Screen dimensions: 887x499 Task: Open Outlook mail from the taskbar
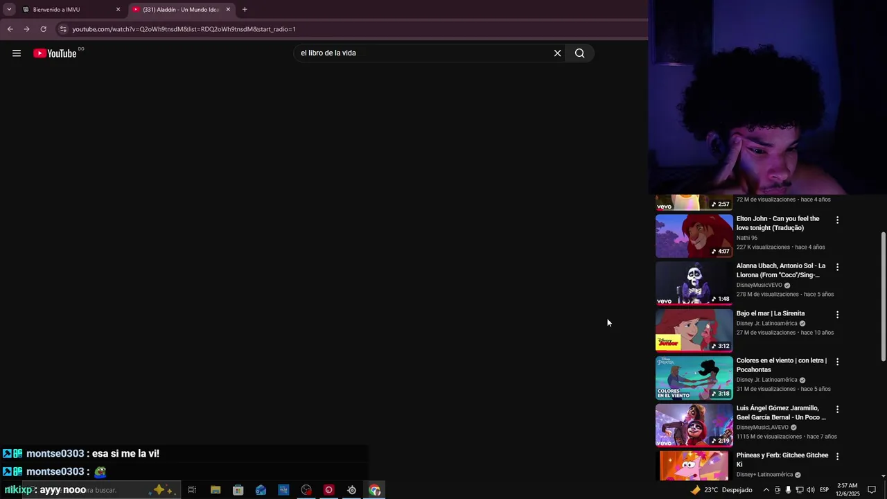pyautogui.click(x=261, y=490)
